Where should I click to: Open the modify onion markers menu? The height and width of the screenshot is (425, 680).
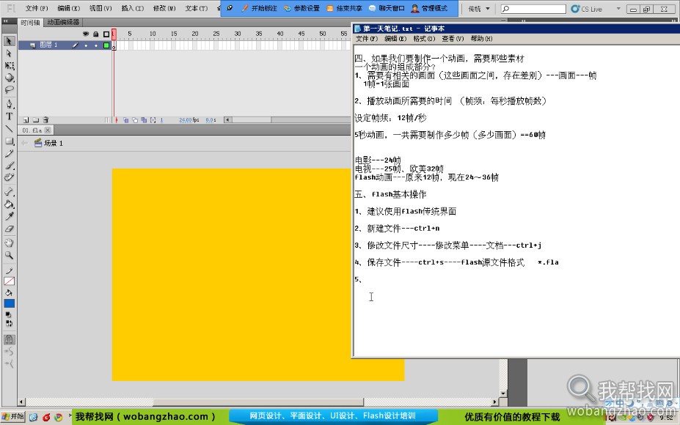153,120
